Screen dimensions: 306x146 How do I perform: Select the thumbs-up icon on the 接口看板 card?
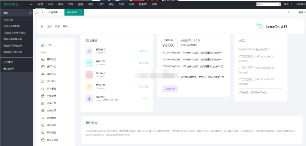[89, 51]
